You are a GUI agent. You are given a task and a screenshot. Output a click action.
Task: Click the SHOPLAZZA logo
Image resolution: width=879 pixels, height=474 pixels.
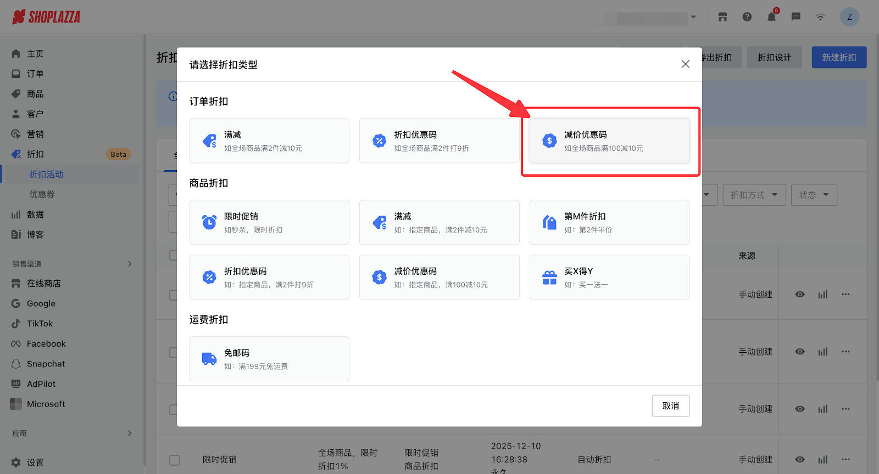(46, 17)
